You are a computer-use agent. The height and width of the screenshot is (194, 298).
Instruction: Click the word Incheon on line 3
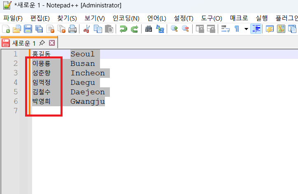tap(88, 73)
